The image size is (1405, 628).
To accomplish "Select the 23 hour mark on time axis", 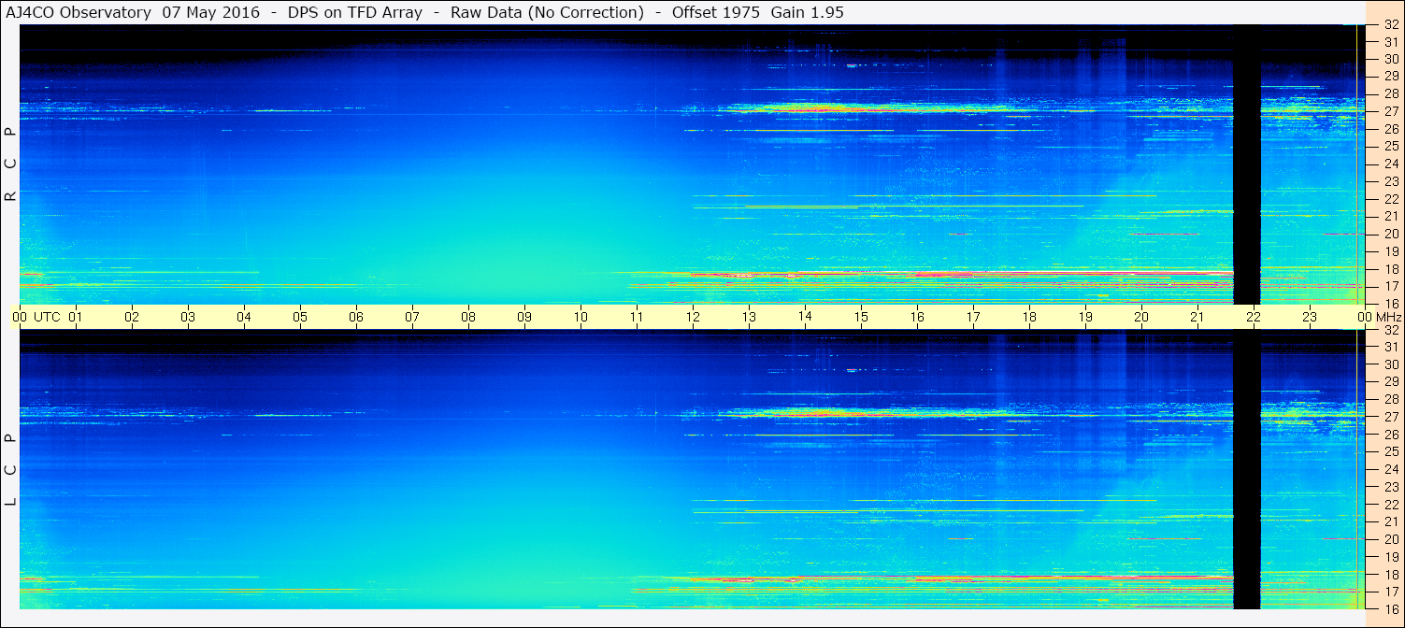I will (x=1310, y=317).
